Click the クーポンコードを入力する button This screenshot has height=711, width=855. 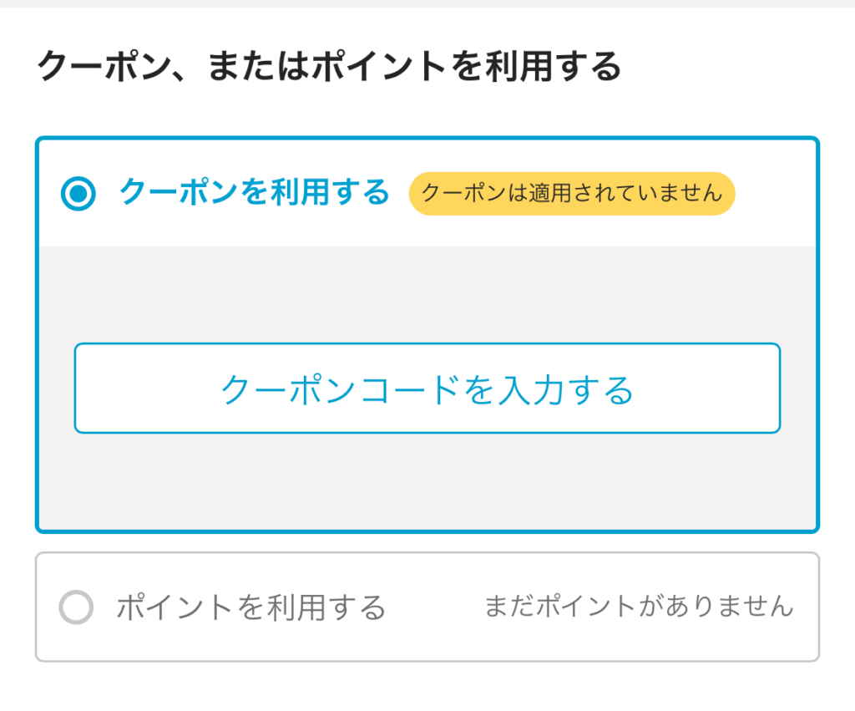coord(427,389)
